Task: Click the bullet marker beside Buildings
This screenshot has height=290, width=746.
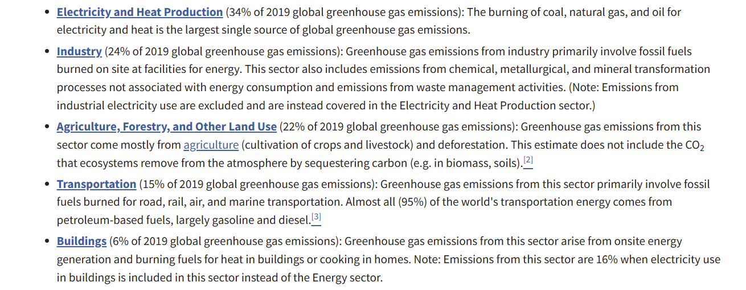Action: point(47,241)
